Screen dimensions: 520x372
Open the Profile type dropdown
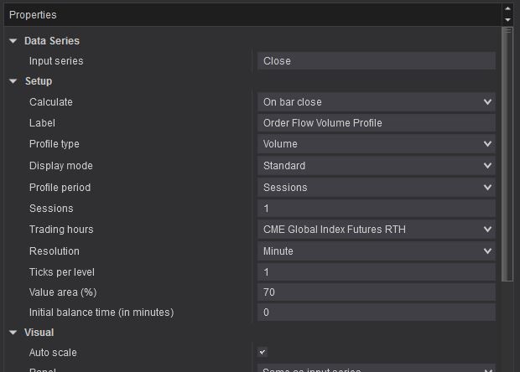pyautogui.click(x=376, y=144)
